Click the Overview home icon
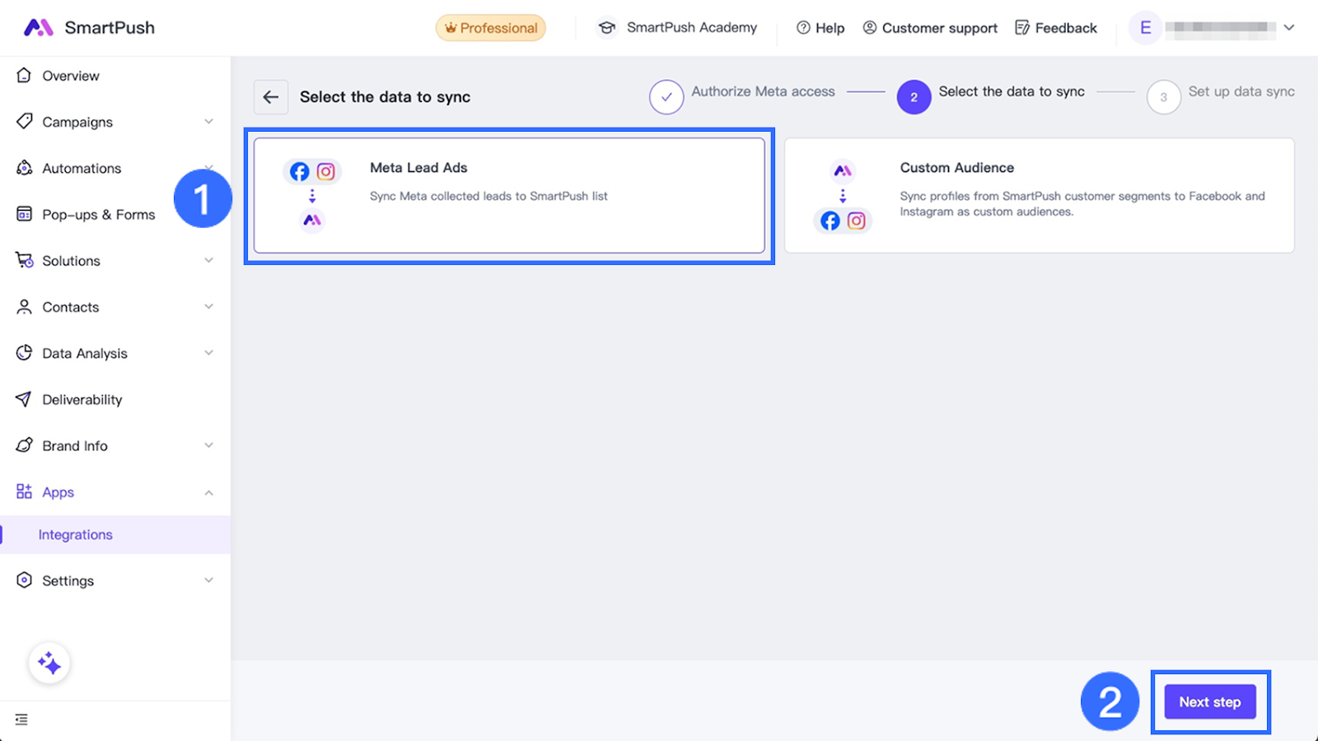1318x741 pixels. [24, 76]
